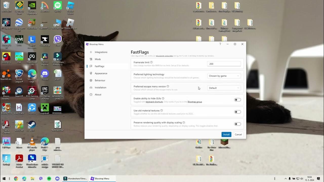This screenshot has height=182, width=324.
Task: Select the Roblox Studio desktop icon
Action: [70, 8]
